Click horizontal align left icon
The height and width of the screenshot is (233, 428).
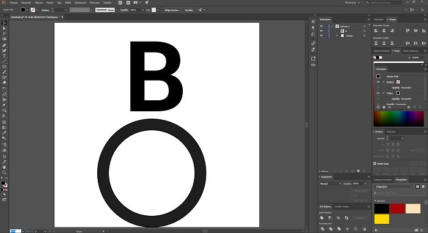pyautogui.click(x=376, y=31)
